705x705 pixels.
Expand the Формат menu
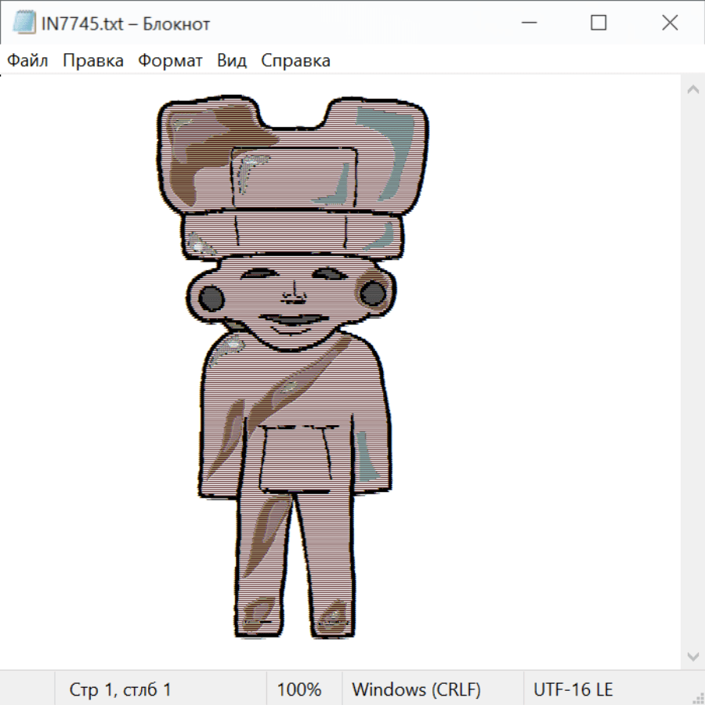click(x=170, y=61)
